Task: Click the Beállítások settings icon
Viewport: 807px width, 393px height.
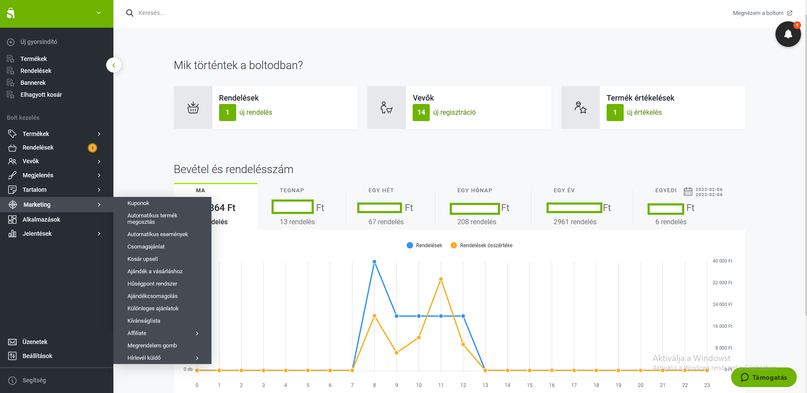Action: (x=12, y=356)
